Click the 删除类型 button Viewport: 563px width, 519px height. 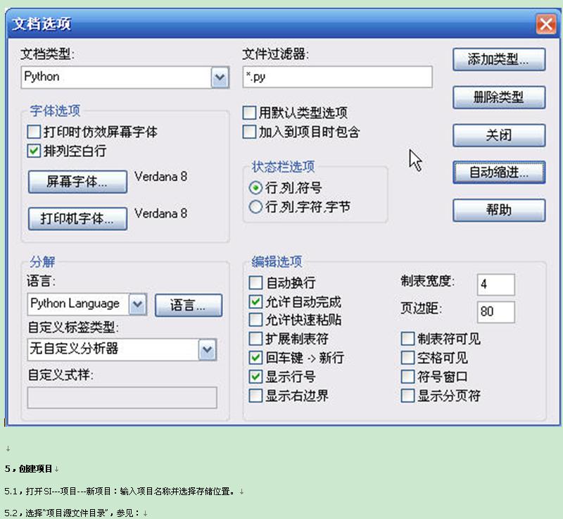[499, 97]
